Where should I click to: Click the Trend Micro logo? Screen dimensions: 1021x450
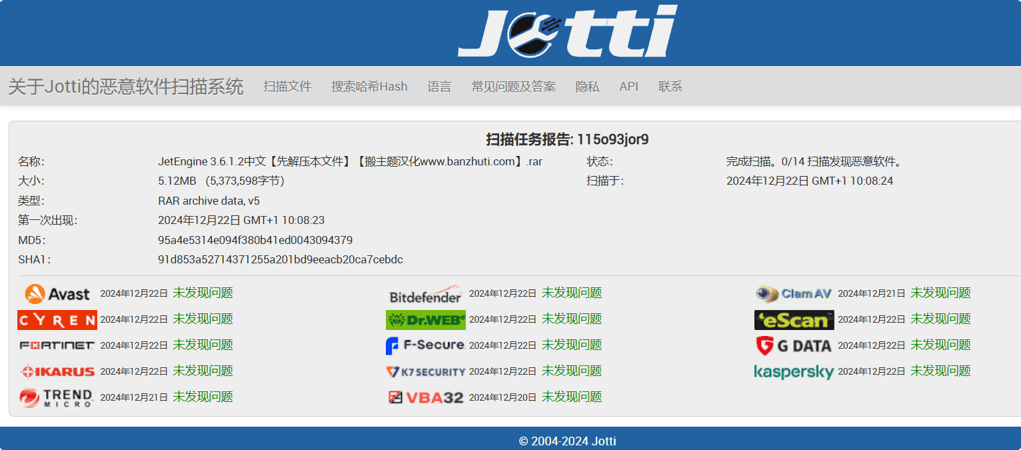tap(56, 397)
